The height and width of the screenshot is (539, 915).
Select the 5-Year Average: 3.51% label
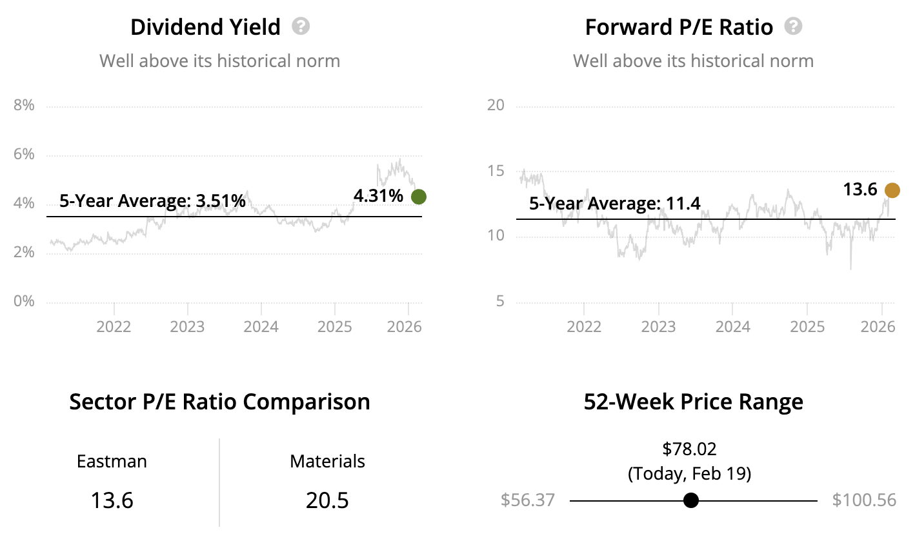pyautogui.click(x=152, y=201)
